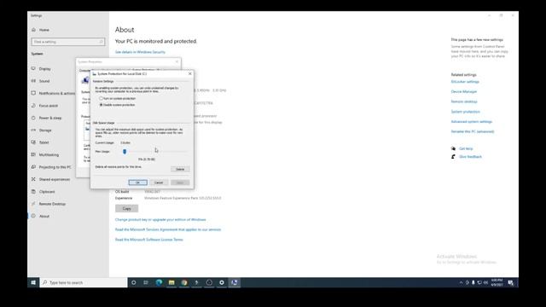Read the Microsoft Software License Terms link
The height and width of the screenshot is (307, 546).
pyautogui.click(x=149, y=240)
